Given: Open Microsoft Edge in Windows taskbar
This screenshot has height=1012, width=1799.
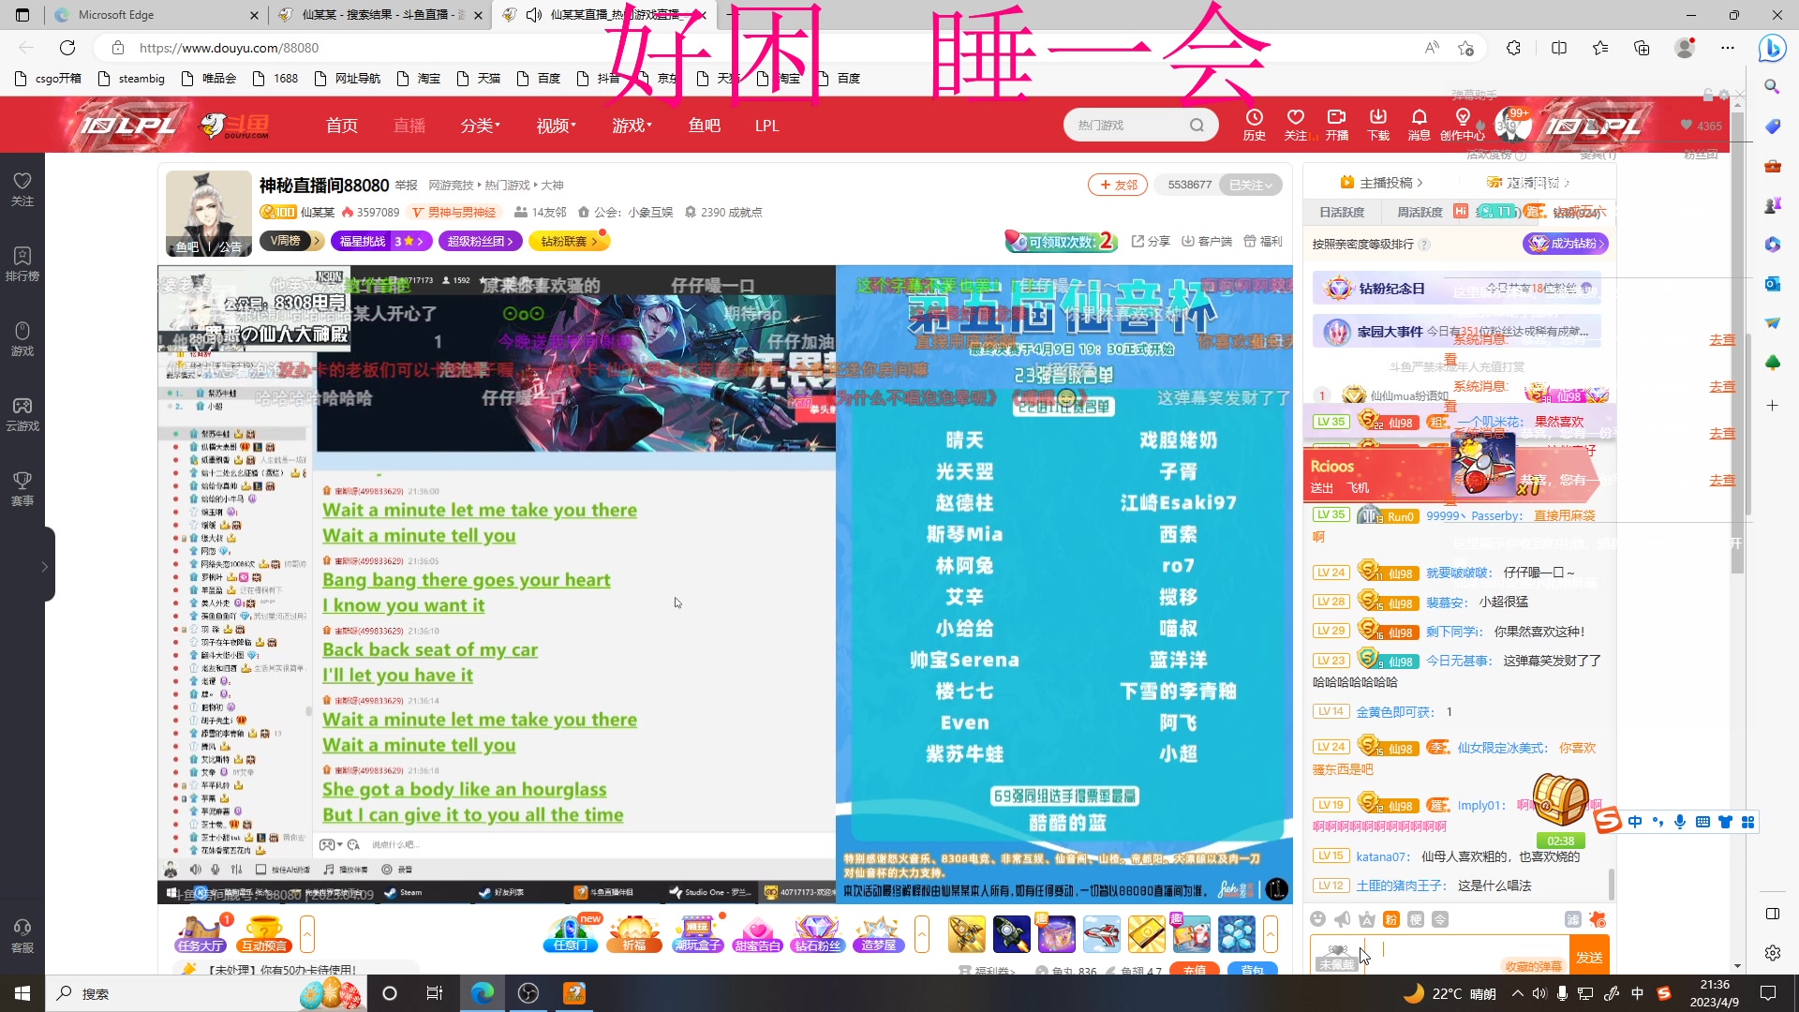Looking at the screenshot, I should tap(483, 993).
